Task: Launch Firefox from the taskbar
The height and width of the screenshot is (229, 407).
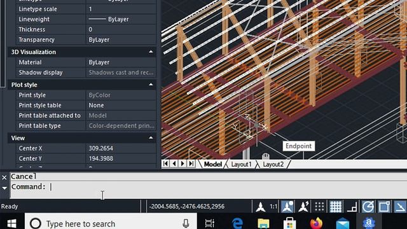Action: (316, 223)
